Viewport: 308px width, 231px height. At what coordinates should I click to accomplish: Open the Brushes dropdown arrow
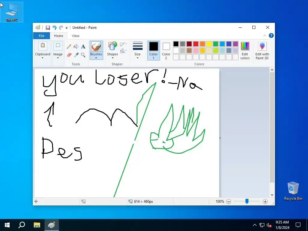coord(96,58)
